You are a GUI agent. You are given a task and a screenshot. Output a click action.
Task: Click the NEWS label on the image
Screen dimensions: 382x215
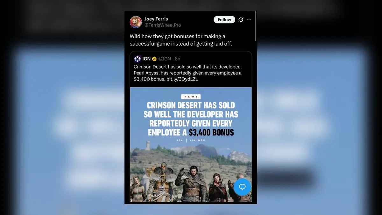tap(191, 97)
